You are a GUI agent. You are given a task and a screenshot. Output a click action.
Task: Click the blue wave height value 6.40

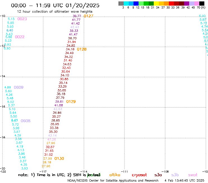click(x=10, y=30)
